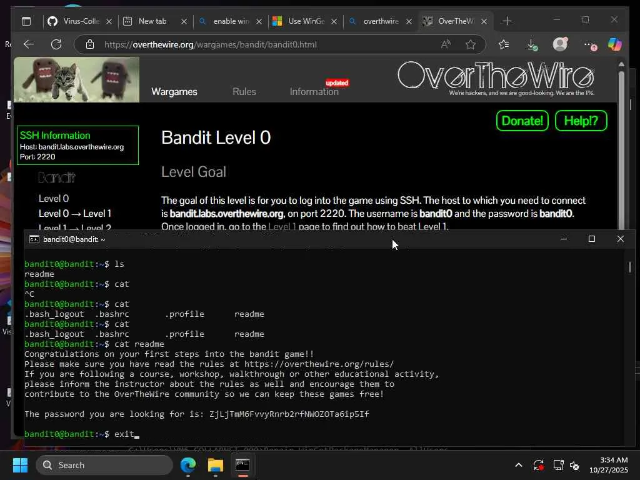Open the browser profile avatar
Screen dimensions: 640x480
561,44
